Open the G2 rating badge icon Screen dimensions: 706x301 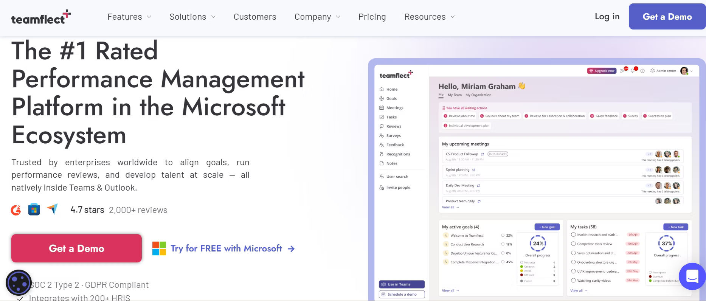click(x=16, y=209)
